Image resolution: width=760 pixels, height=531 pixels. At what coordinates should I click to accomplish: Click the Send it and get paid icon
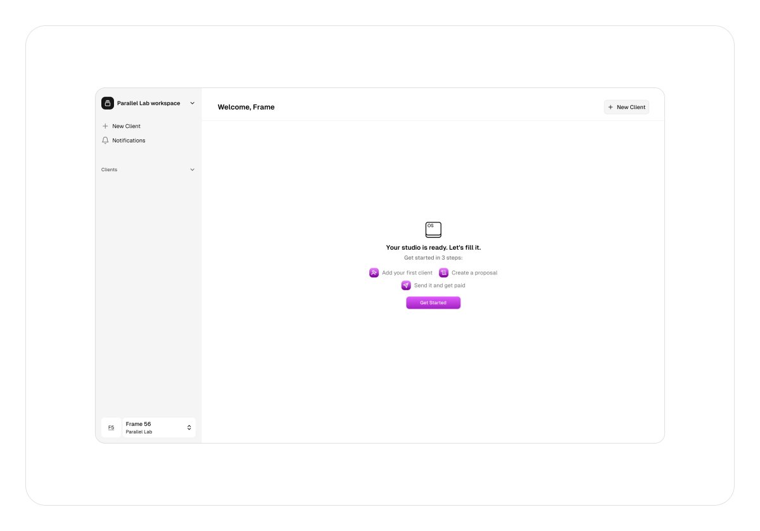point(406,285)
